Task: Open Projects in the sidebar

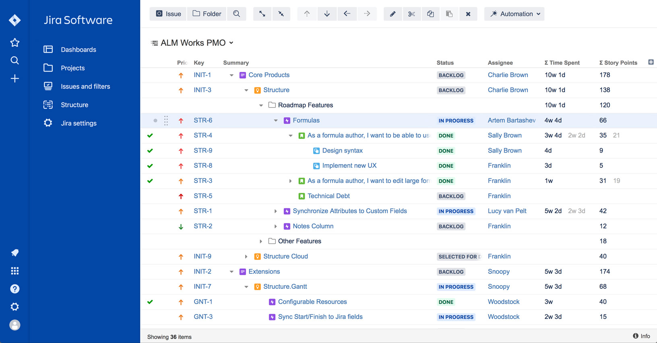Action: coord(73,68)
